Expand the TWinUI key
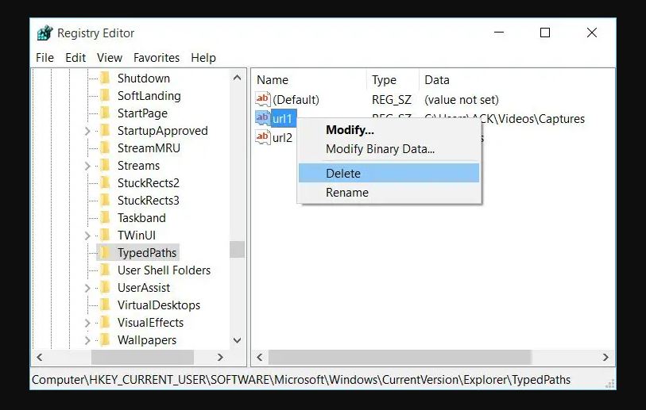Image resolution: width=646 pixels, height=410 pixels. [x=87, y=236]
